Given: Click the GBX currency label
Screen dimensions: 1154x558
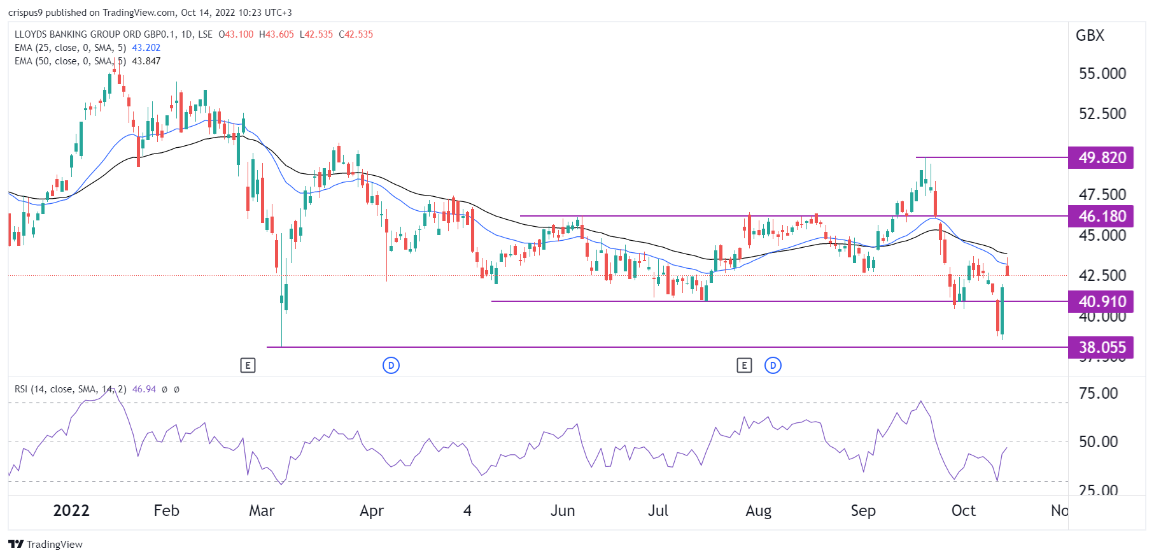Looking at the screenshot, I should (x=1090, y=36).
